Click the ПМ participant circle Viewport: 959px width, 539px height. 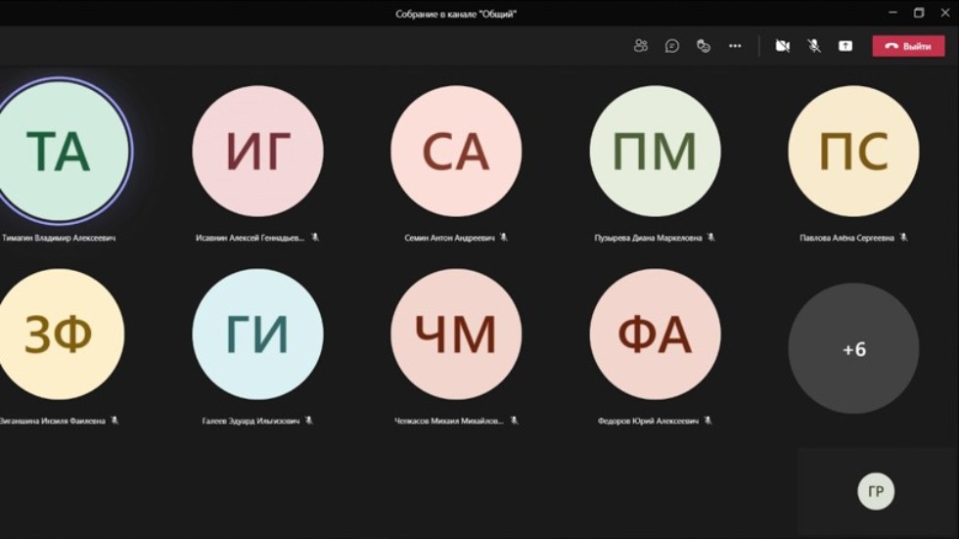[655, 151]
